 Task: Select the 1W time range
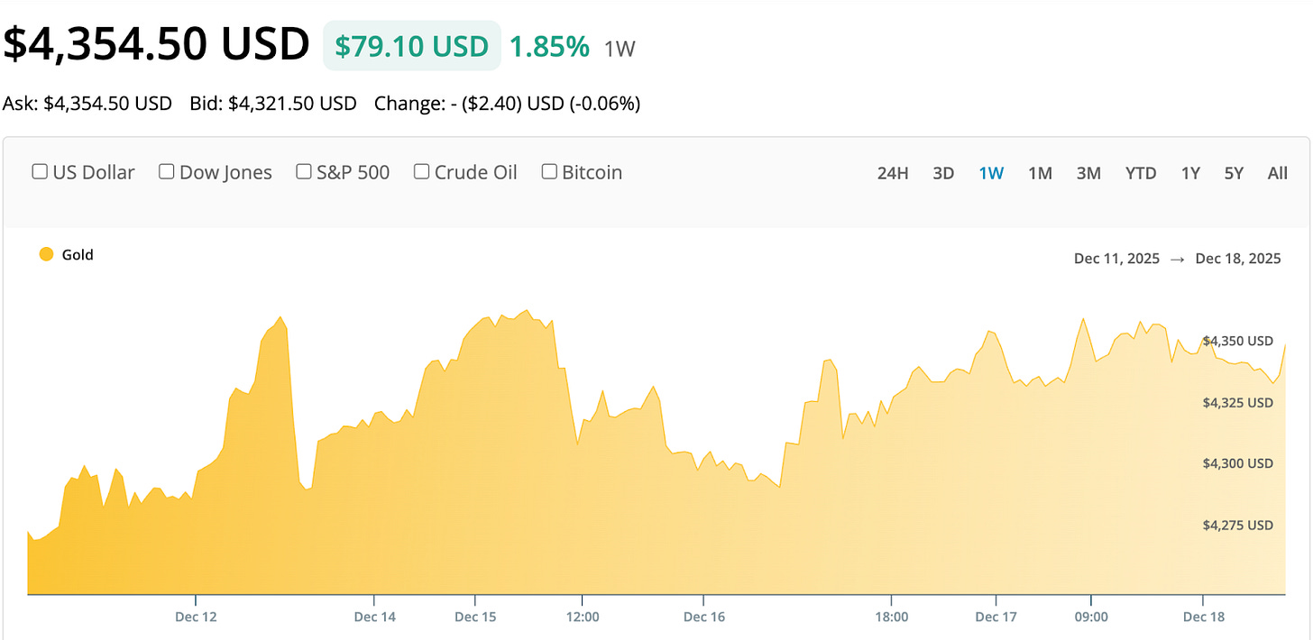[x=991, y=173]
